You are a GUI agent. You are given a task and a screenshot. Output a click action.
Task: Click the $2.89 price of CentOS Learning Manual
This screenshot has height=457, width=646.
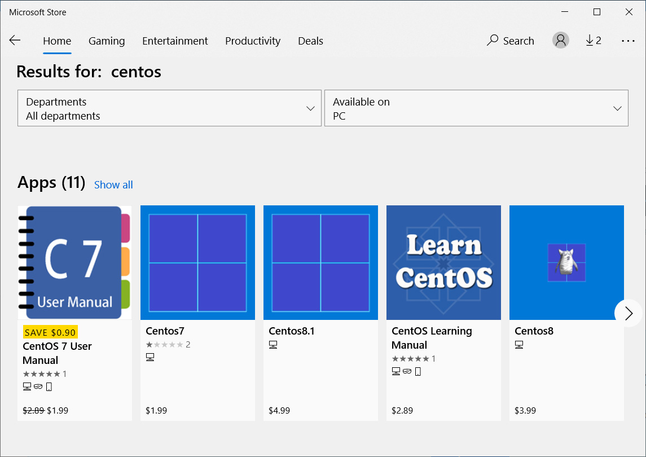(402, 410)
